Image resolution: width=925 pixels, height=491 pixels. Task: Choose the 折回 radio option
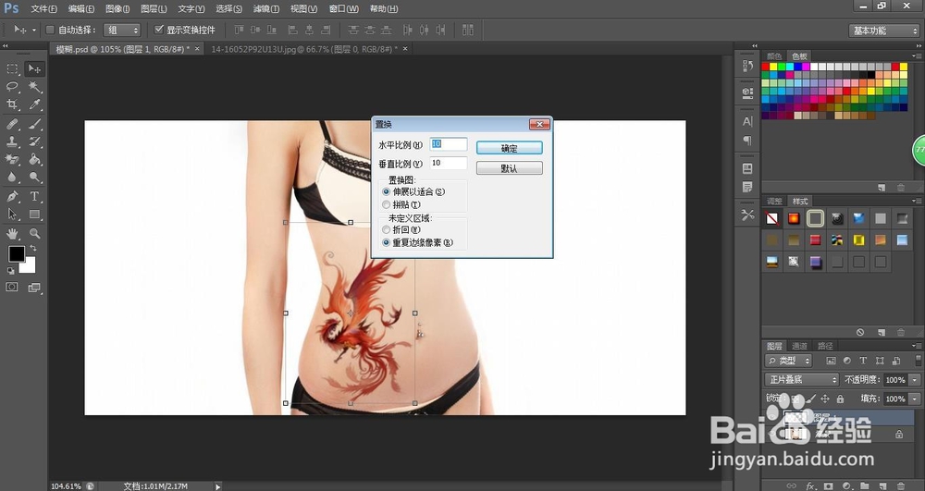point(387,229)
